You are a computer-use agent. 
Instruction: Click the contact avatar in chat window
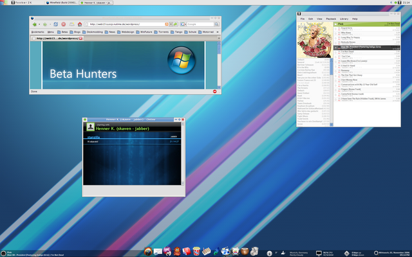click(90, 127)
